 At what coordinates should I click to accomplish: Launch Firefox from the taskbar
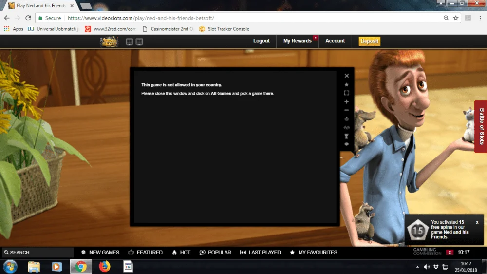(105, 267)
